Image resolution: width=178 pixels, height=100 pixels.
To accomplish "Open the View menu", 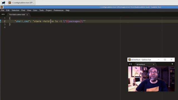I will click(29, 10).
